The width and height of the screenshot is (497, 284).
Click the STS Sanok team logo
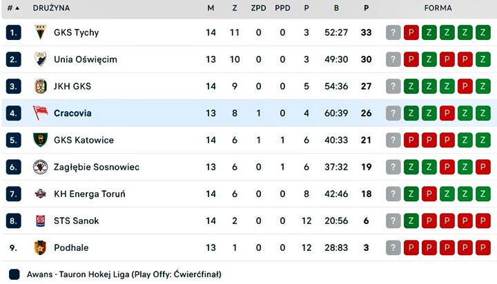coord(40,221)
